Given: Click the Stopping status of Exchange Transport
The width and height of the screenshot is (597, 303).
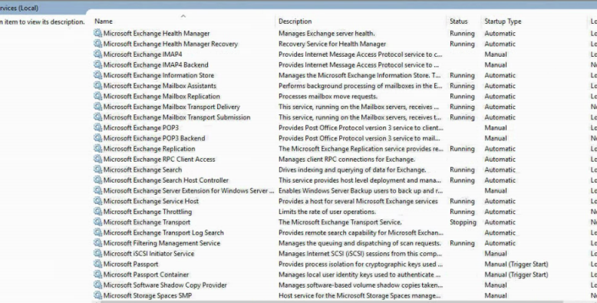Looking at the screenshot, I should [463, 222].
